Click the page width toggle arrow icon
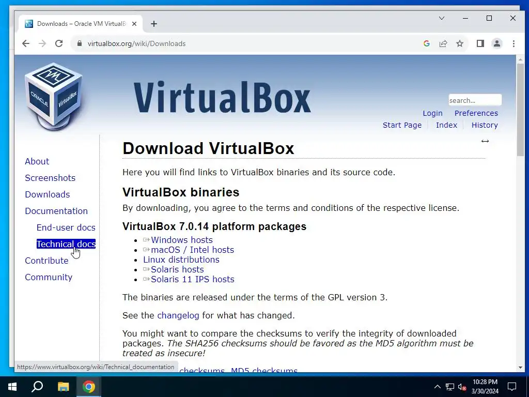Screen dimensions: 529x397 pos(485,141)
